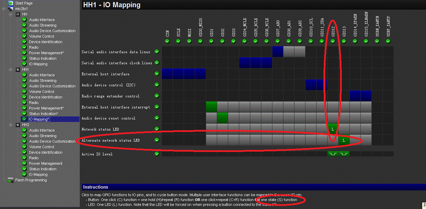
Task: Select Device Identification under HH
Action: [46, 42]
